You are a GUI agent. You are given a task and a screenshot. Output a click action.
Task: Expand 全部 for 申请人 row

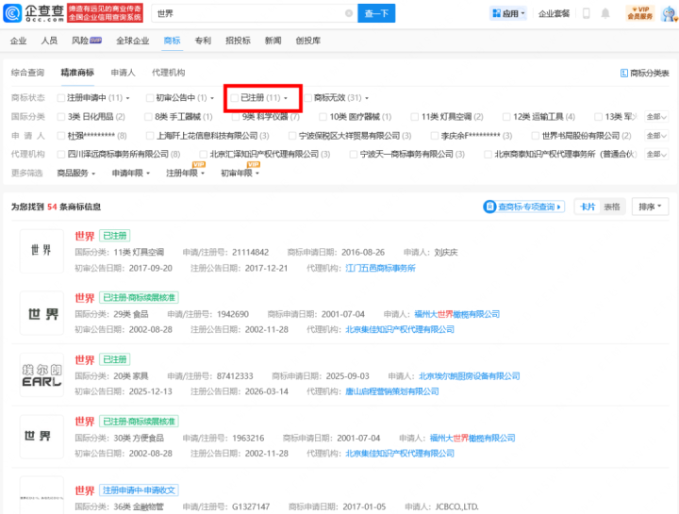pos(656,136)
